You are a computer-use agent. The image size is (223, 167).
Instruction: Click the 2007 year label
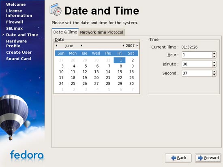pyautogui.click(x=130, y=46)
